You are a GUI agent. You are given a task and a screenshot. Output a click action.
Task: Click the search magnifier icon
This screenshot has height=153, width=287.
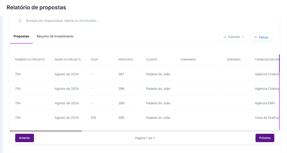click(x=20, y=21)
